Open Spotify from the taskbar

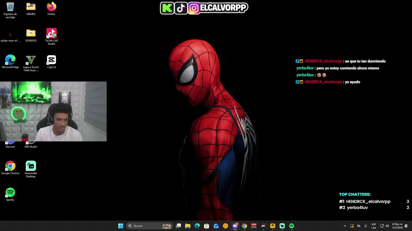[292, 226]
